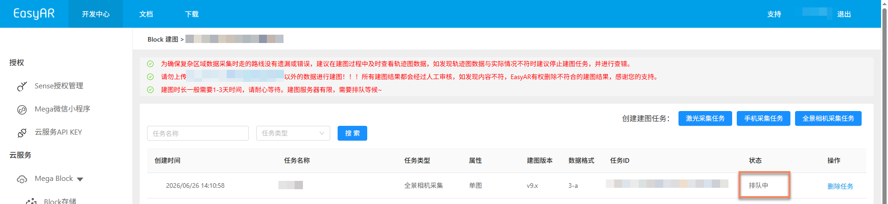This screenshot has width=888, height=204.
Task: Click the 属性 column header
Action: pos(475,161)
